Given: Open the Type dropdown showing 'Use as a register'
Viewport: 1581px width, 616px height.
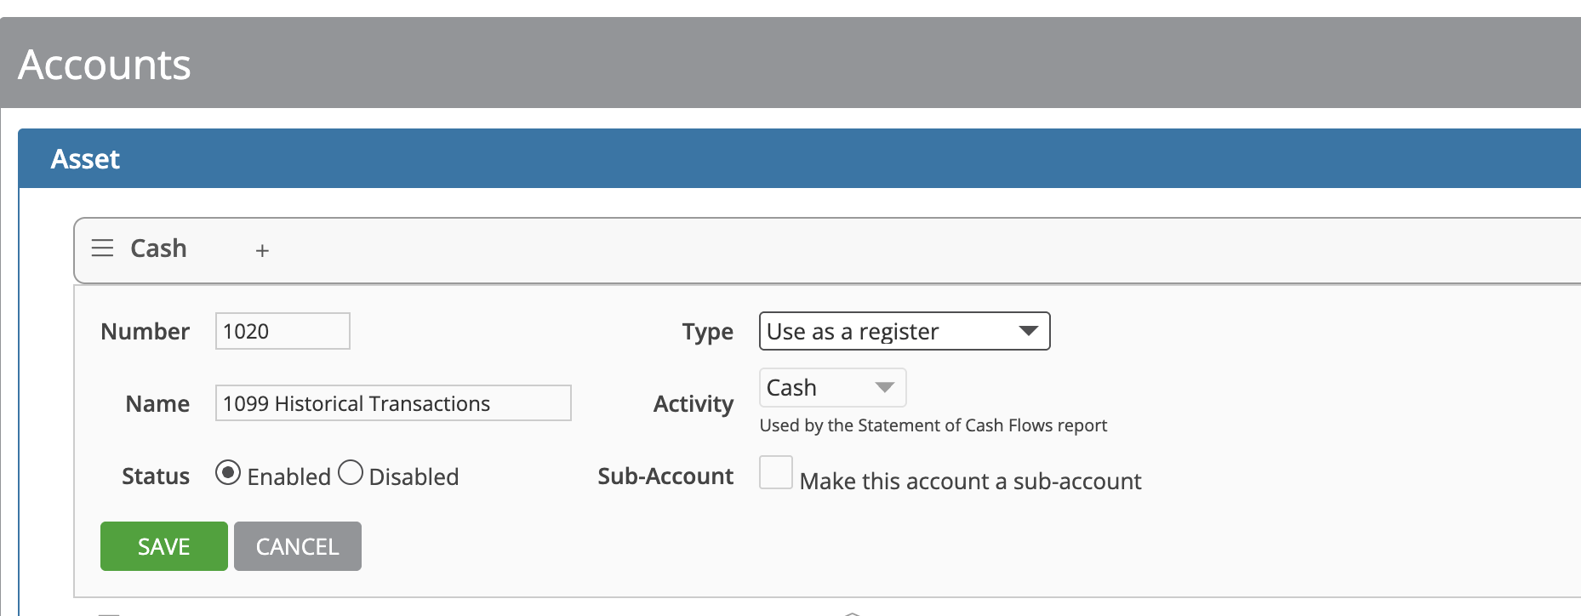Looking at the screenshot, I should click(904, 331).
